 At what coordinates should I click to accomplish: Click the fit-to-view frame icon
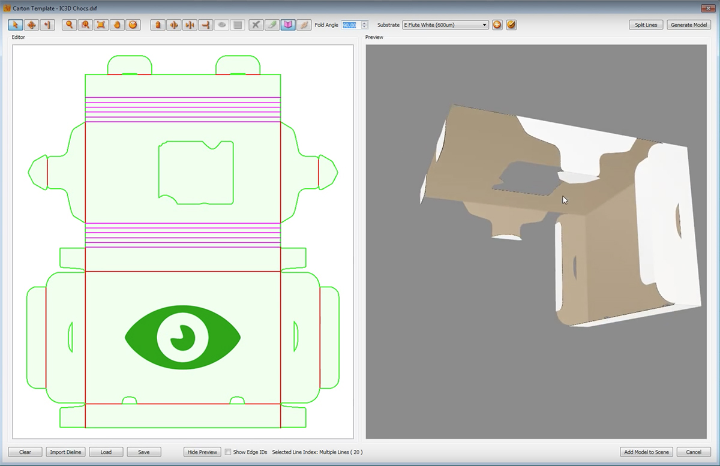(x=101, y=25)
